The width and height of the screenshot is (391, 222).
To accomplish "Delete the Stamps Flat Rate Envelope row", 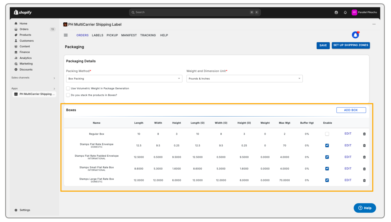I will tap(364, 145).
